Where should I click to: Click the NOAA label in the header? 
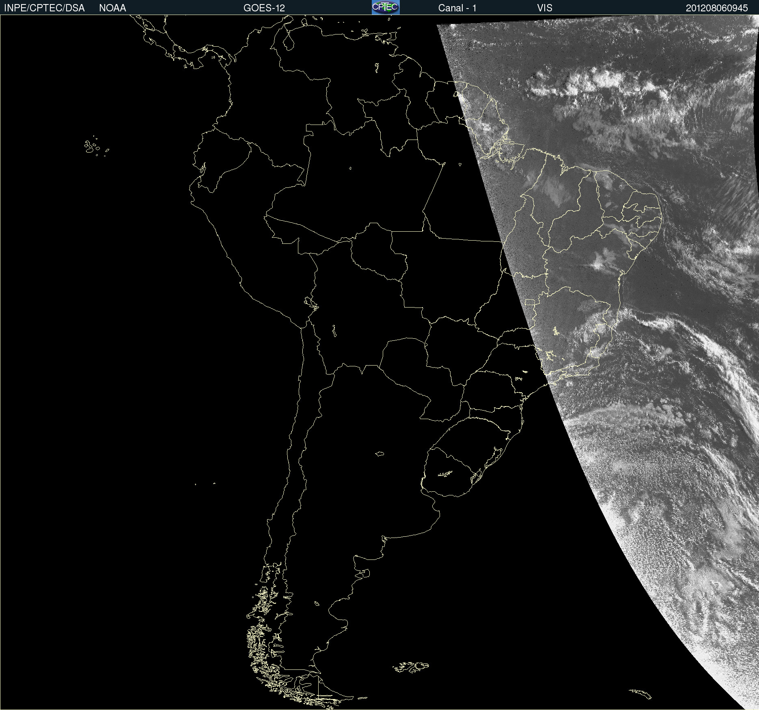click(112, 8)
